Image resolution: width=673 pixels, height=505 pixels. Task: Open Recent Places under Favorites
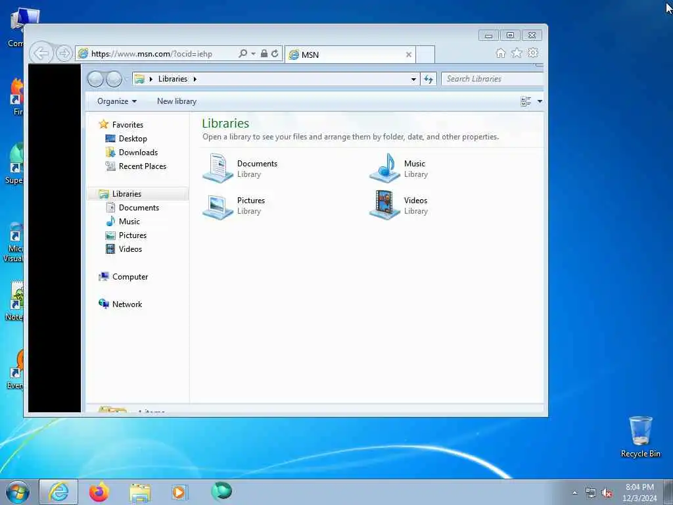[142, 166]
